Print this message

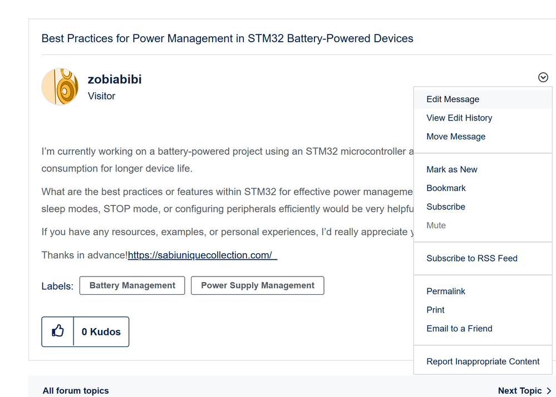pyautogui.click(x=435, y=310)
